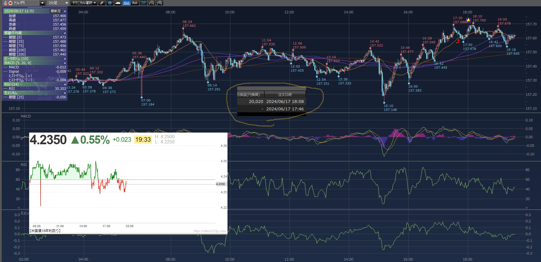
Task: Open the chart information icon
Action: pyautogui.click(x=110, y=3)
